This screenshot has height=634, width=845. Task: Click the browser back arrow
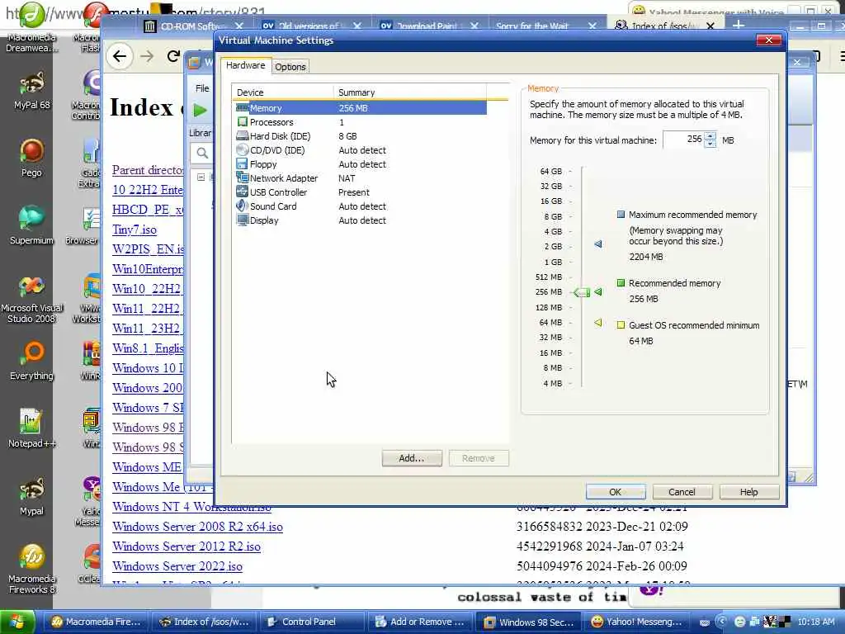(120, 56)
